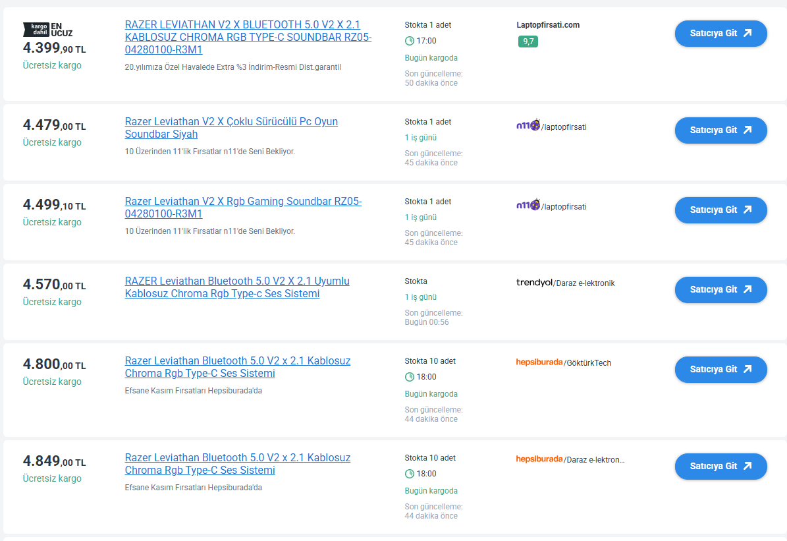Click the Laptopfirsati.com seller name
Screen dimensions: 787x541
548,24
